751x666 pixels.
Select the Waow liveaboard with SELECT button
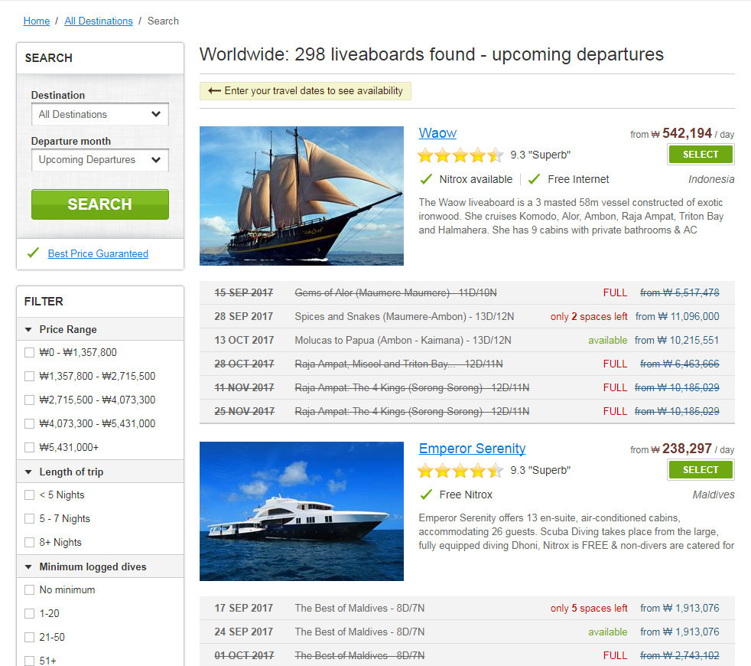point(701,155)
